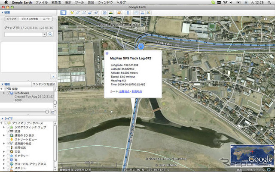Open the 表示 menu
Viewport: 275px width, 172px height.
click(x=68, y=3)
